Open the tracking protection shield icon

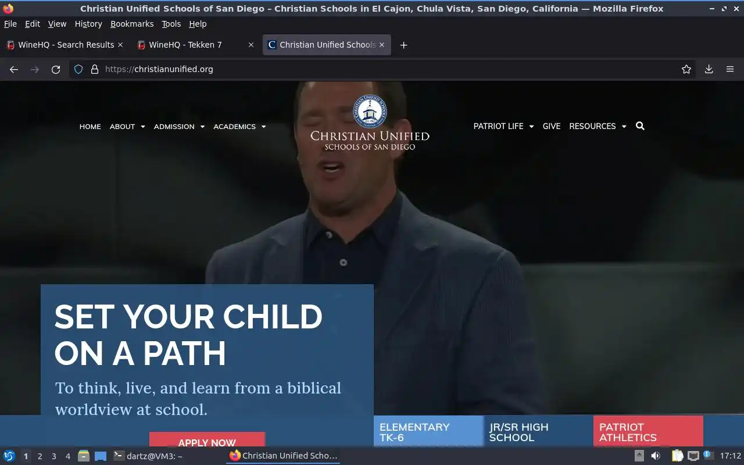pos(78,69)
